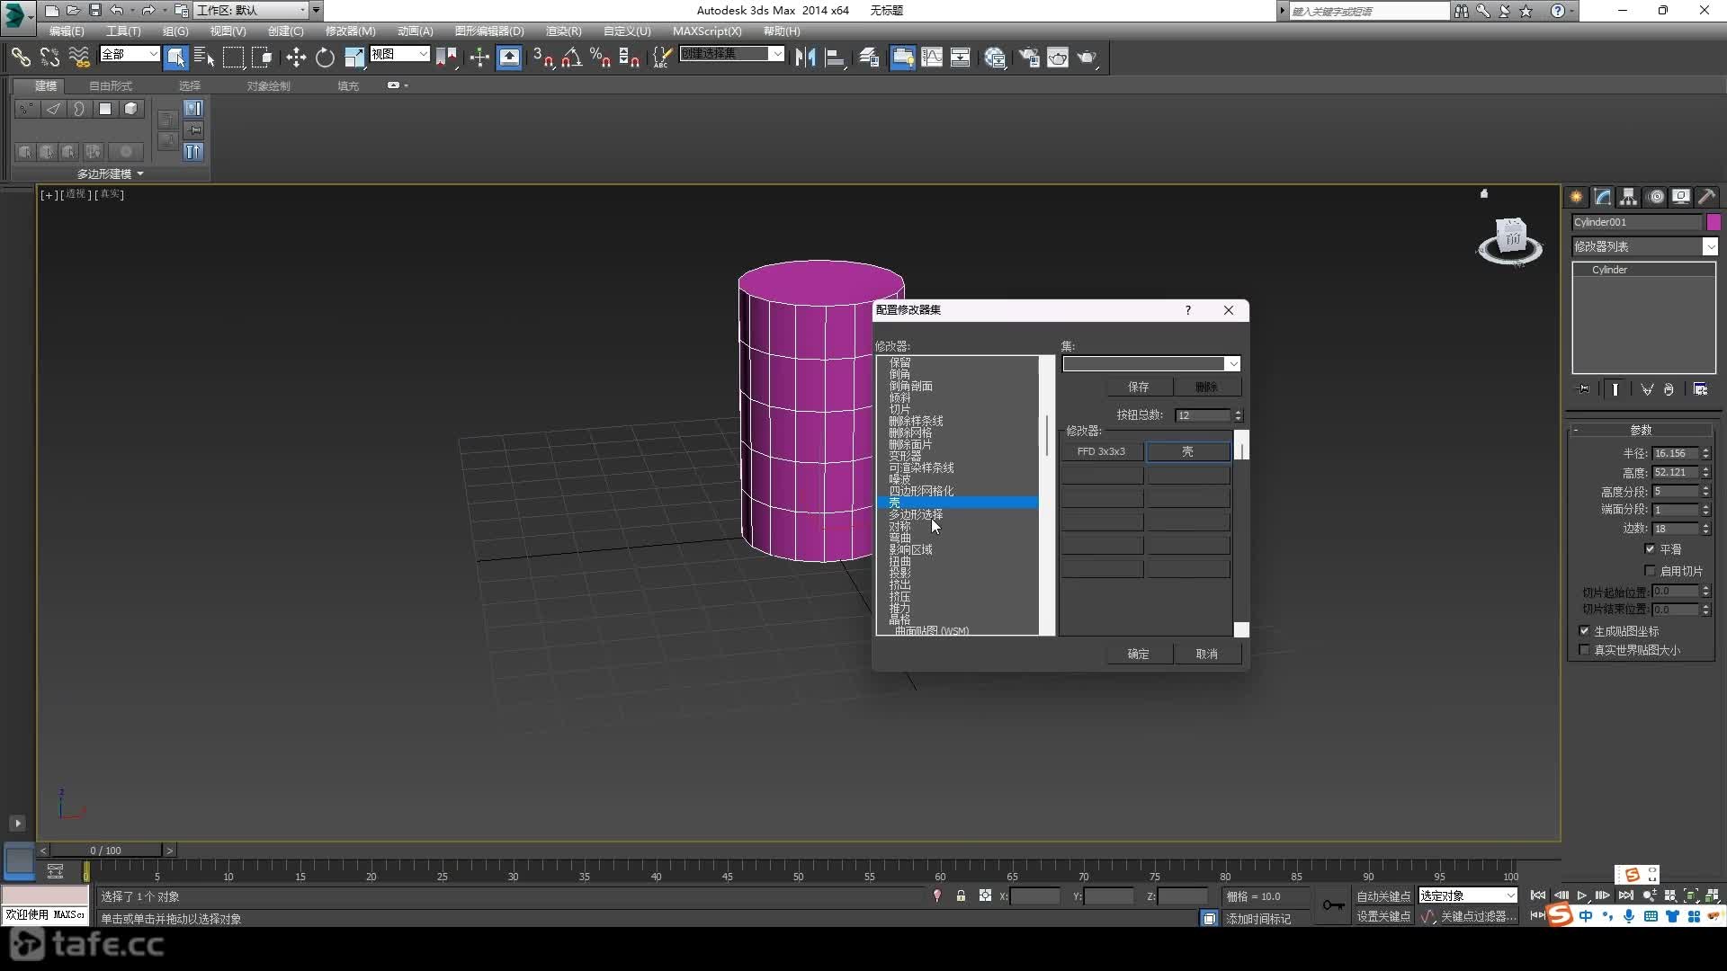Select 多边形选择 in the modifier list

(916, 514)
